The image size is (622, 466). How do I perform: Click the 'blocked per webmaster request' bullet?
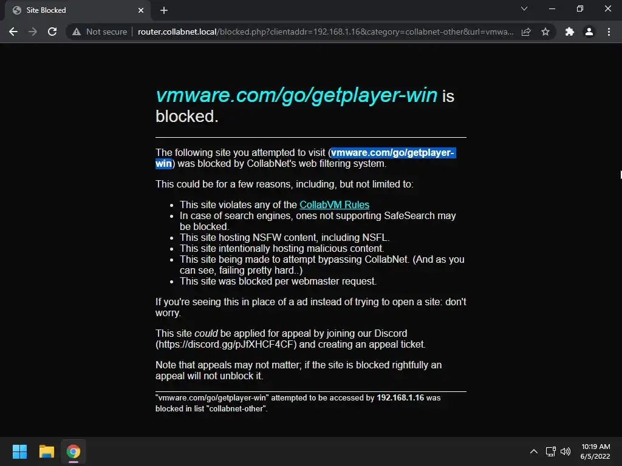tap(278, 281)
